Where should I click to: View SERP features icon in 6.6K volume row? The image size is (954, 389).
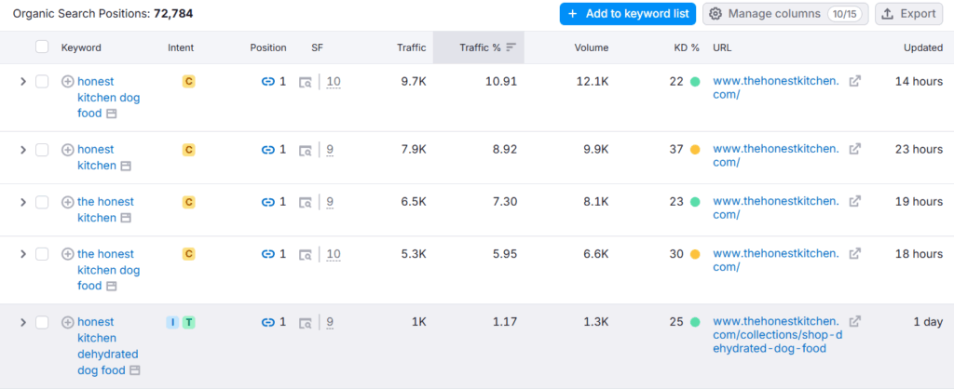pos(306,255)
